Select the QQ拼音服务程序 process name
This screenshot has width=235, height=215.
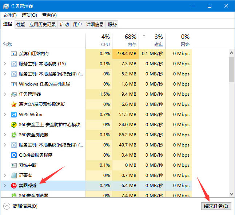point(36,155)
